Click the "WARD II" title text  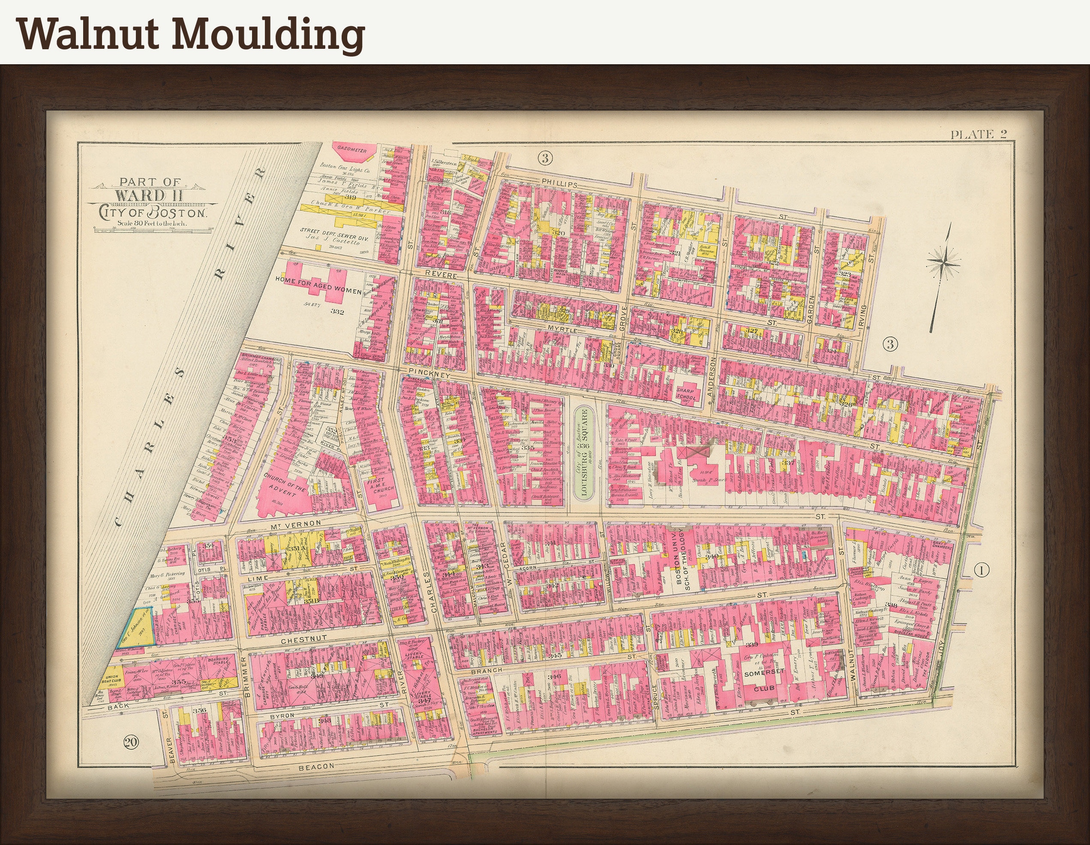(x=149, y=196)
